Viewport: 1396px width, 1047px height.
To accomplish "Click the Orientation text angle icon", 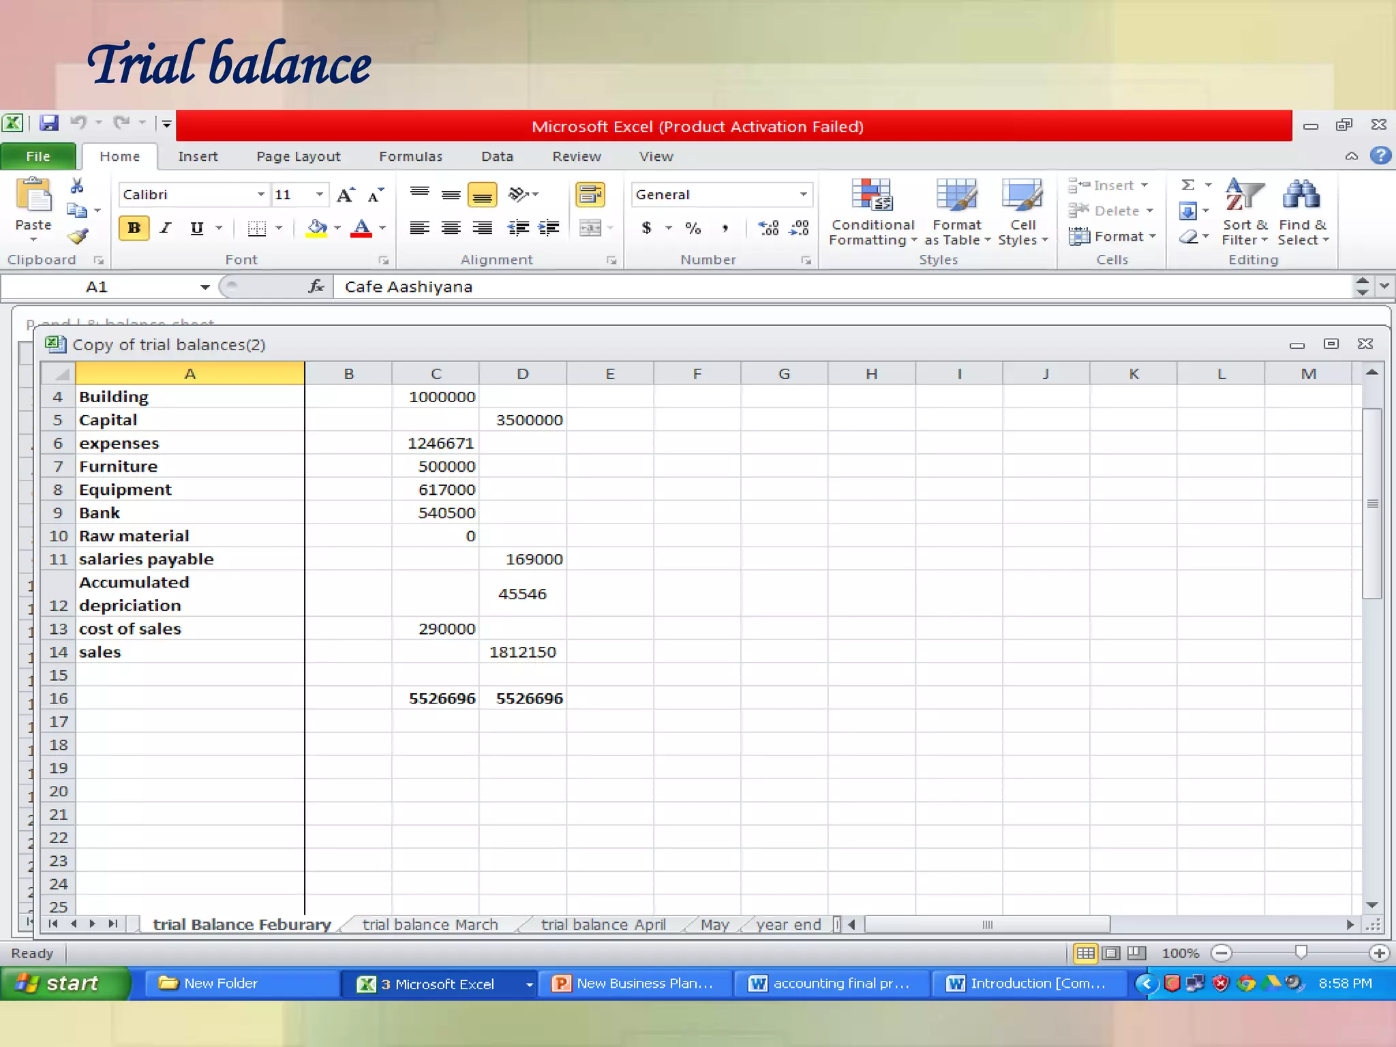I will pyautogui.click(x=518, y=195).
